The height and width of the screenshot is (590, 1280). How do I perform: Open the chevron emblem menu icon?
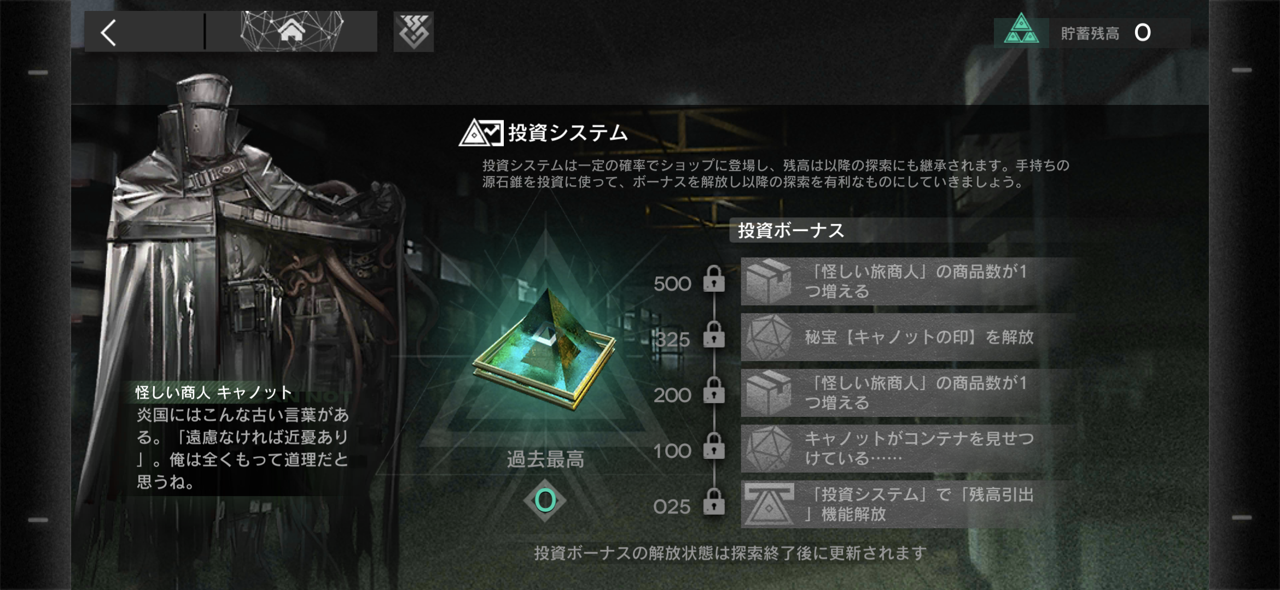pyautogui.click(x=414, y=32)
